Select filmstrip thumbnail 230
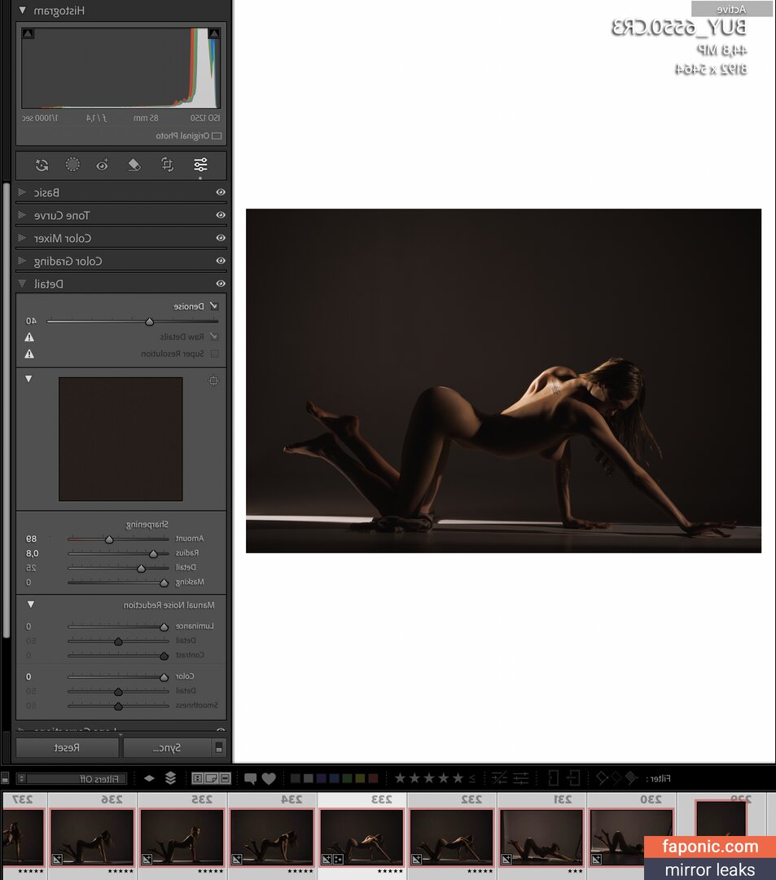 631,837
